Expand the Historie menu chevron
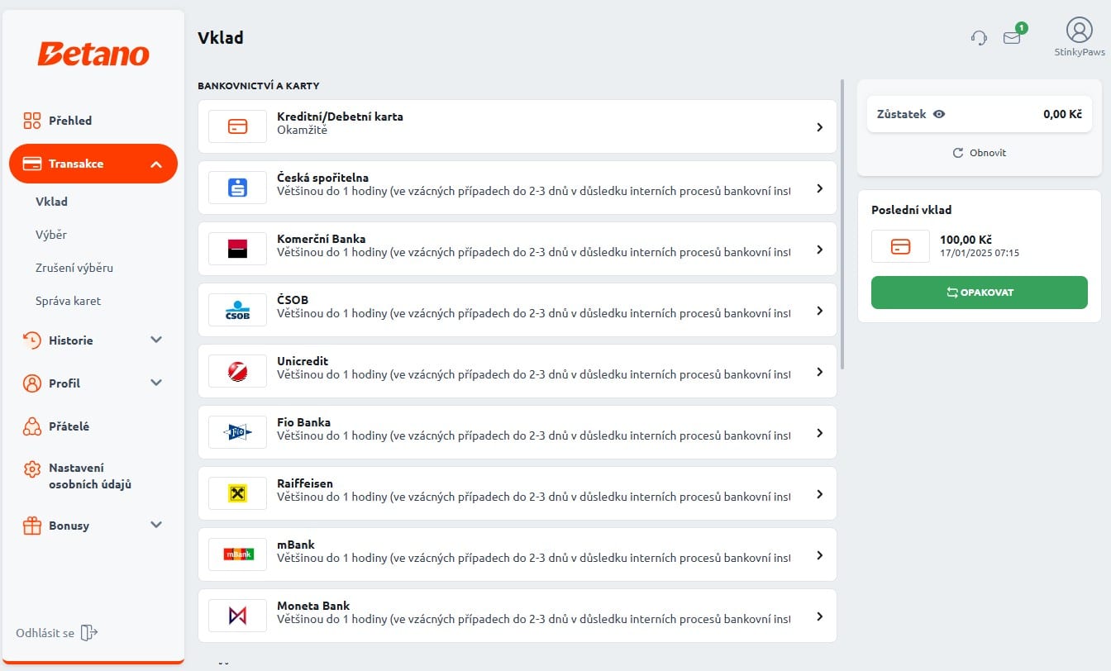This screenshot has width=1111, height=671. 156,340
